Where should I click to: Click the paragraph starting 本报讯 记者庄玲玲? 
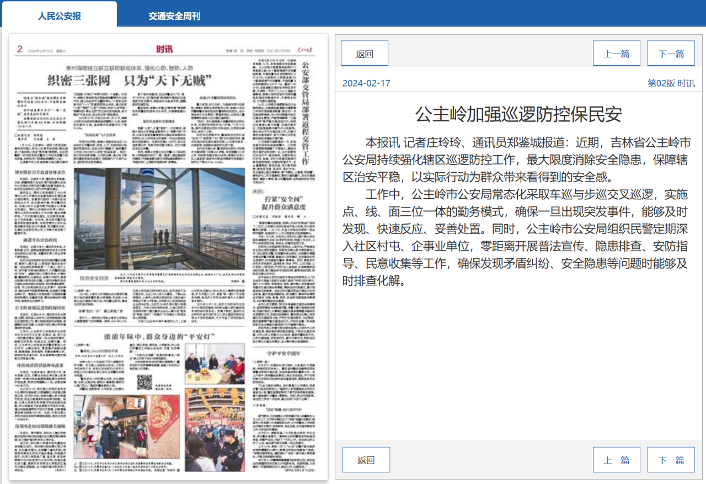tap(516, 161)
